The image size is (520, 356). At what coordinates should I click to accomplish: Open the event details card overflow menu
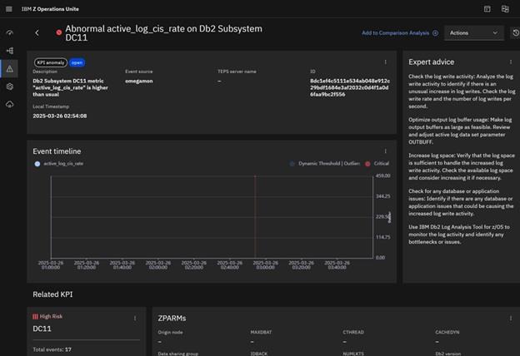[x=385, y=62]
